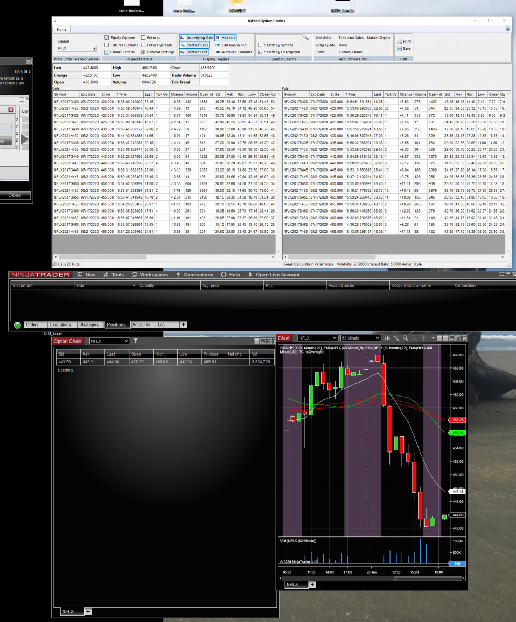This screenshot has height=622, width=516.
Task: Save the option chain
Action: pos(402,49)
